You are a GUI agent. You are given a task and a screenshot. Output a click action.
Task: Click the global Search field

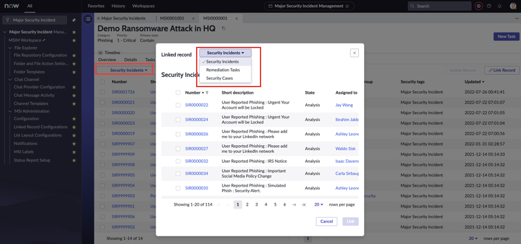pyautogui.click(x=440, y=6)
